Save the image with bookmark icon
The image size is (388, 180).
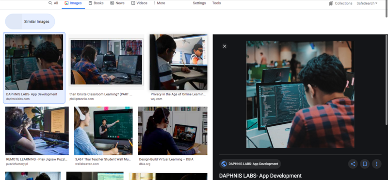365,164
